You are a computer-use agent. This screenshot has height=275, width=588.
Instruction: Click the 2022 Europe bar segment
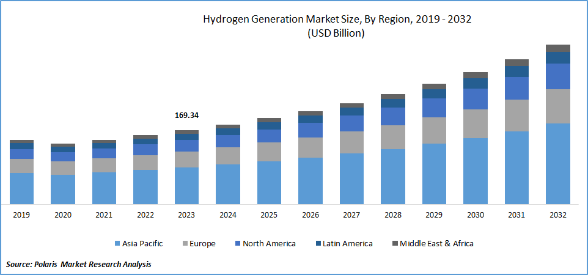[x=145, y=163]
